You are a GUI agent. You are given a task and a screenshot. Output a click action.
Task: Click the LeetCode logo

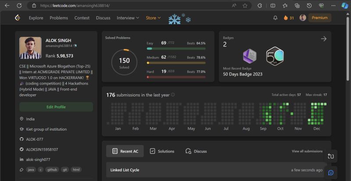tap(18, 18)
